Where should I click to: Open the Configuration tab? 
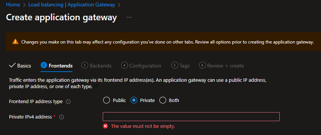pyautogui.click(x=141, y=66)
